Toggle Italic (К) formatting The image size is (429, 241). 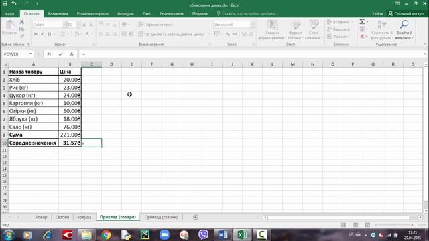click(42, 34)
